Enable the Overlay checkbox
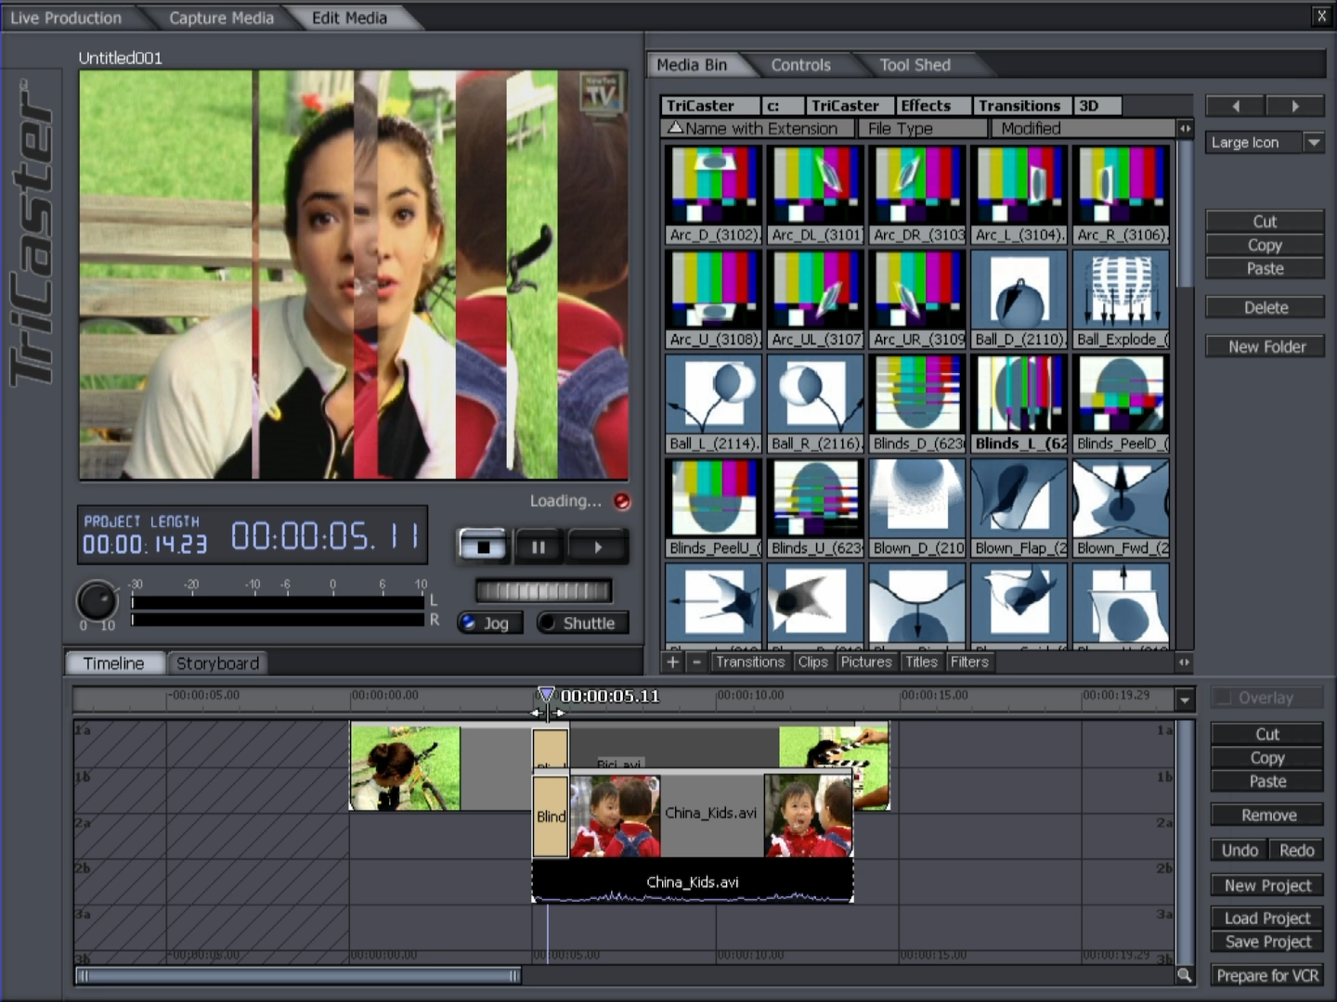 click(1224, 697)
